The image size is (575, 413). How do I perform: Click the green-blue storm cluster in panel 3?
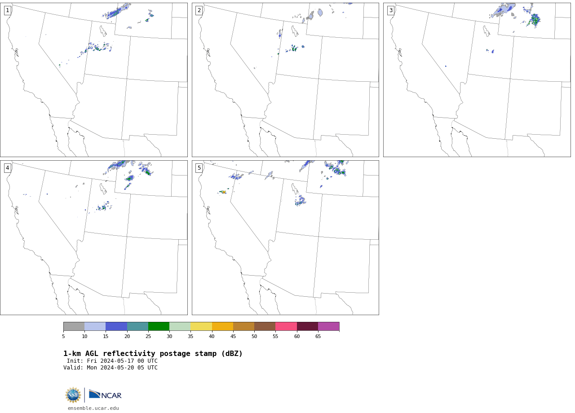[534, 20]
